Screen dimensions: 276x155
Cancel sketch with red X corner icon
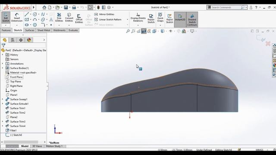click(x=268, y=43)
